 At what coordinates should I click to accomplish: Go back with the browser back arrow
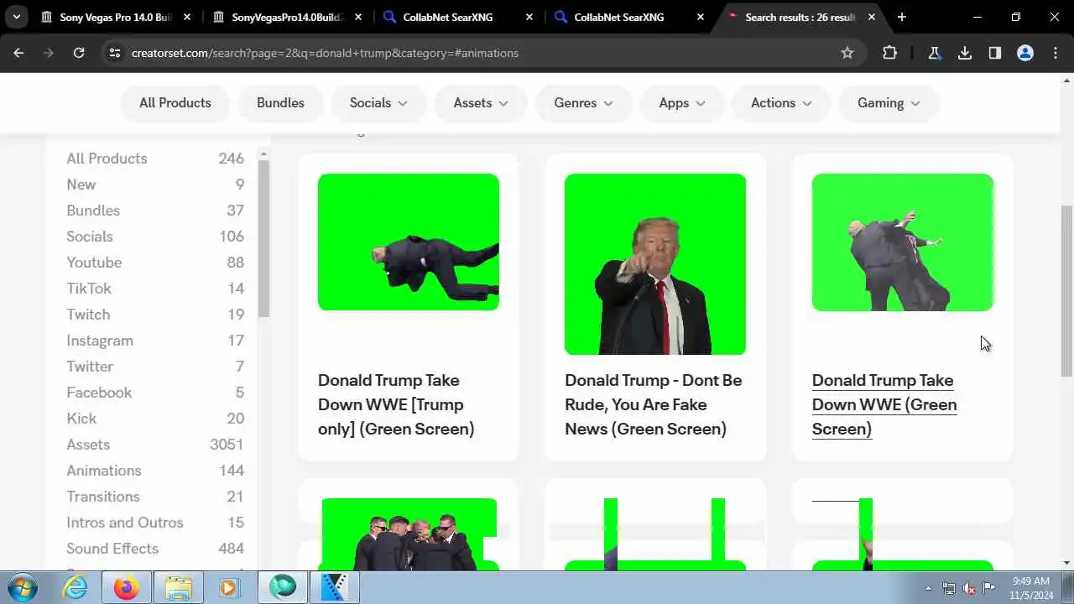coord(18,53)
